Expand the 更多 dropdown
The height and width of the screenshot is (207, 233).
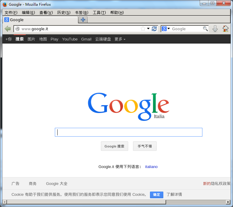click(x=120, y=39)
